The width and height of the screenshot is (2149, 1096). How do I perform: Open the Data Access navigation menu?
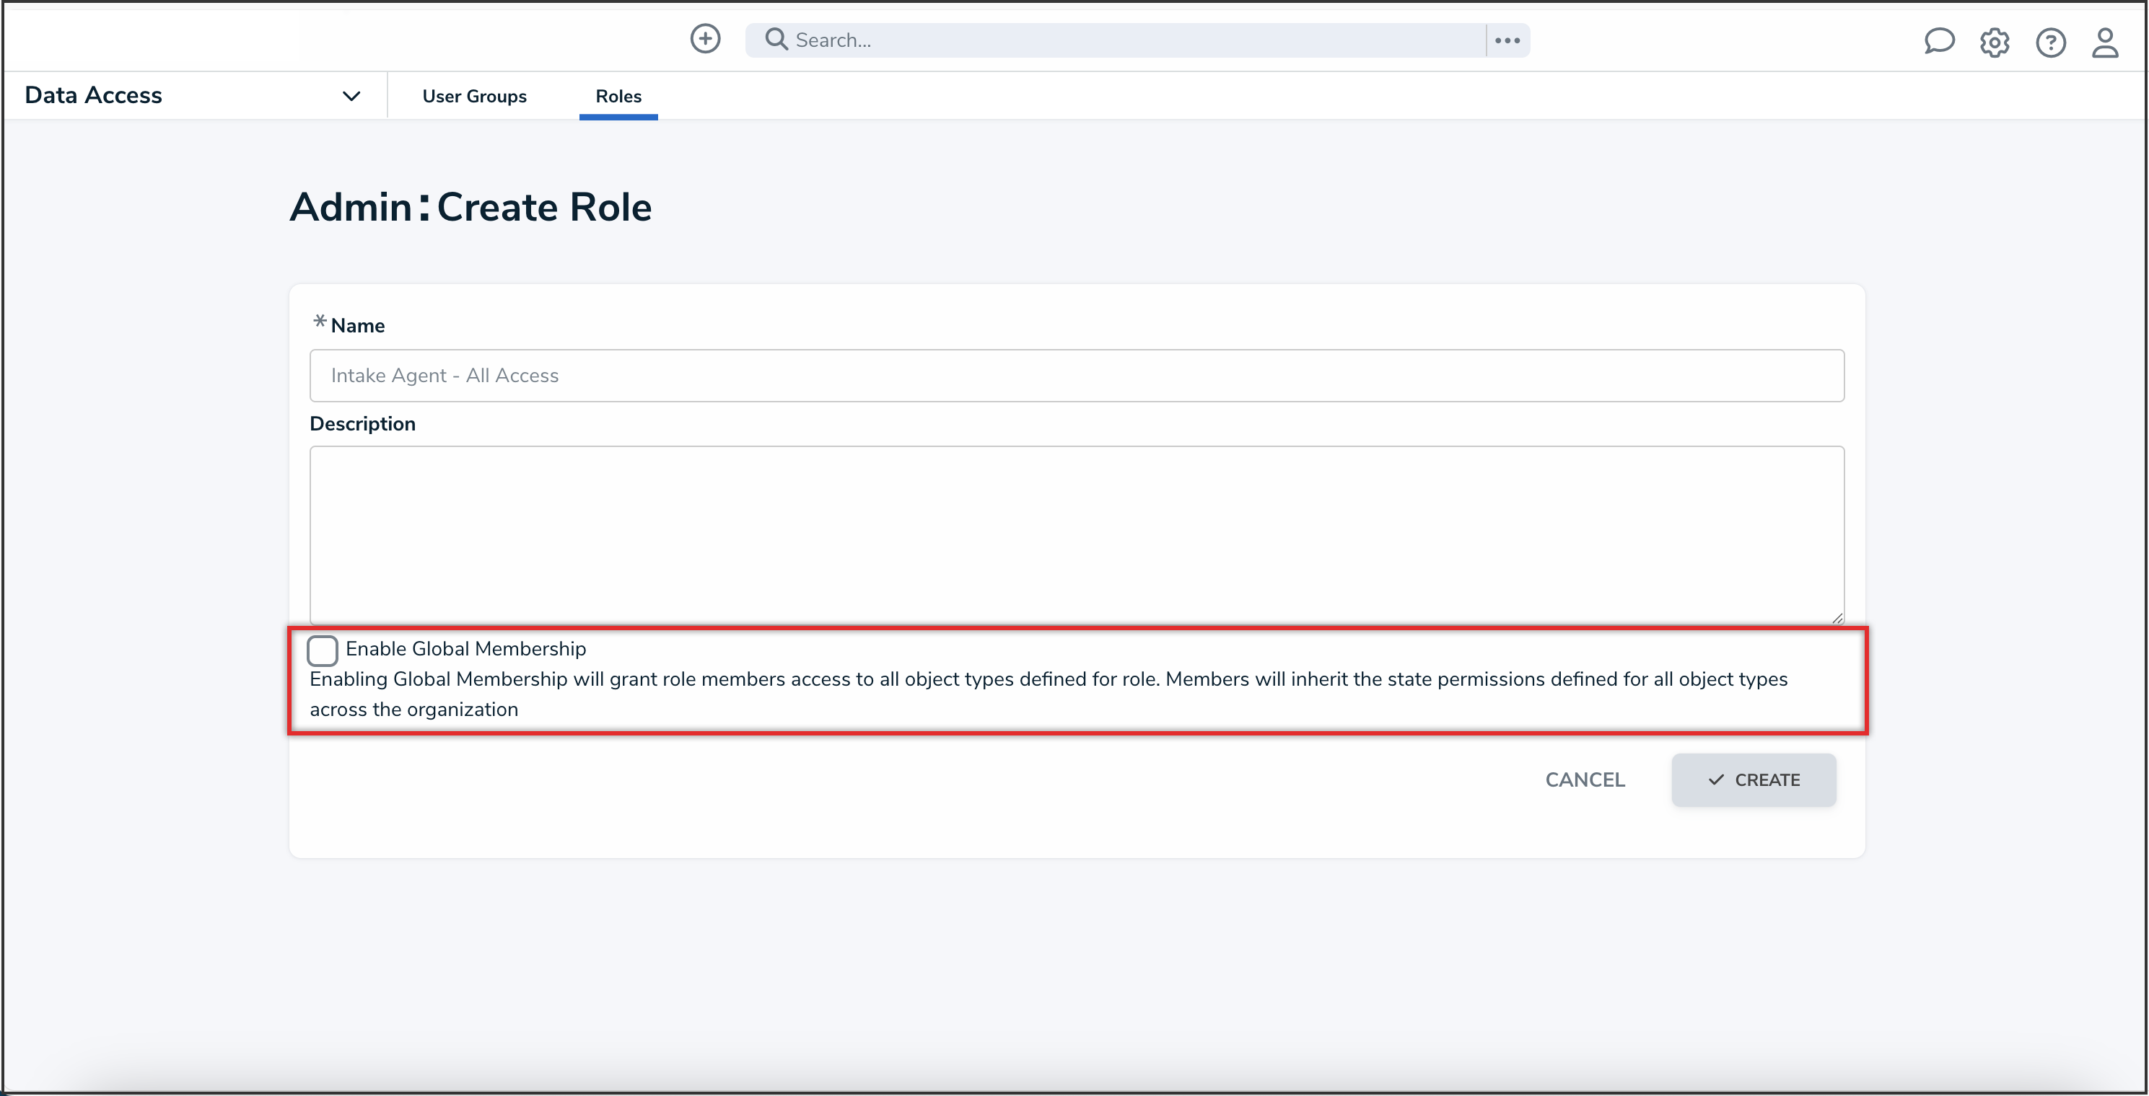click(x=92, y=94)
